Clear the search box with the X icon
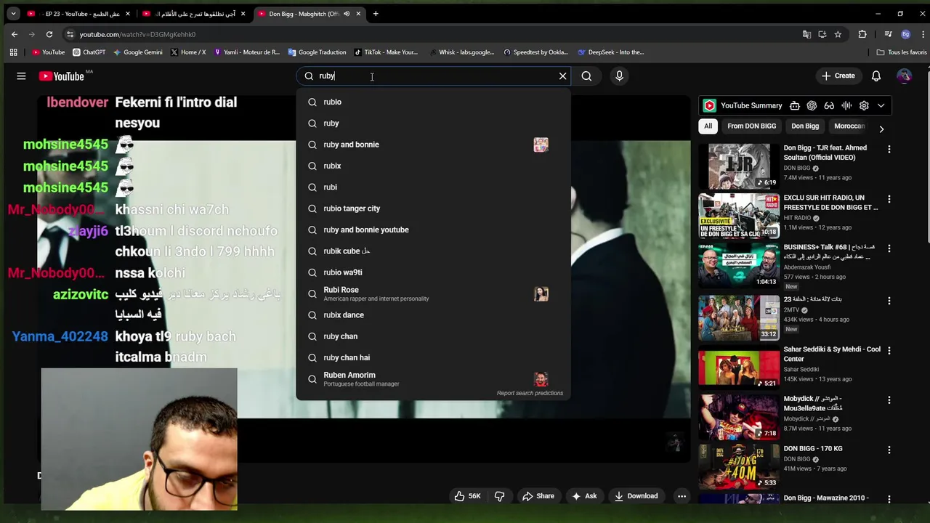The height and width of the screenshot is (523, 930). click(x=562, y=76)
